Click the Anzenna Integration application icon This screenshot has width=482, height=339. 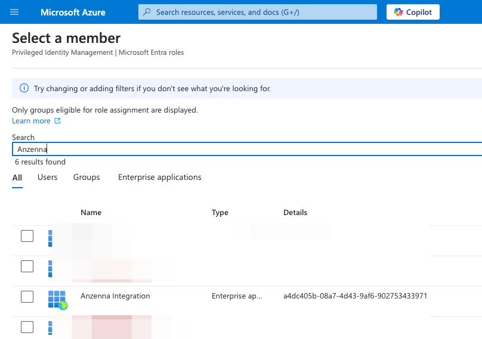[57, 299]
